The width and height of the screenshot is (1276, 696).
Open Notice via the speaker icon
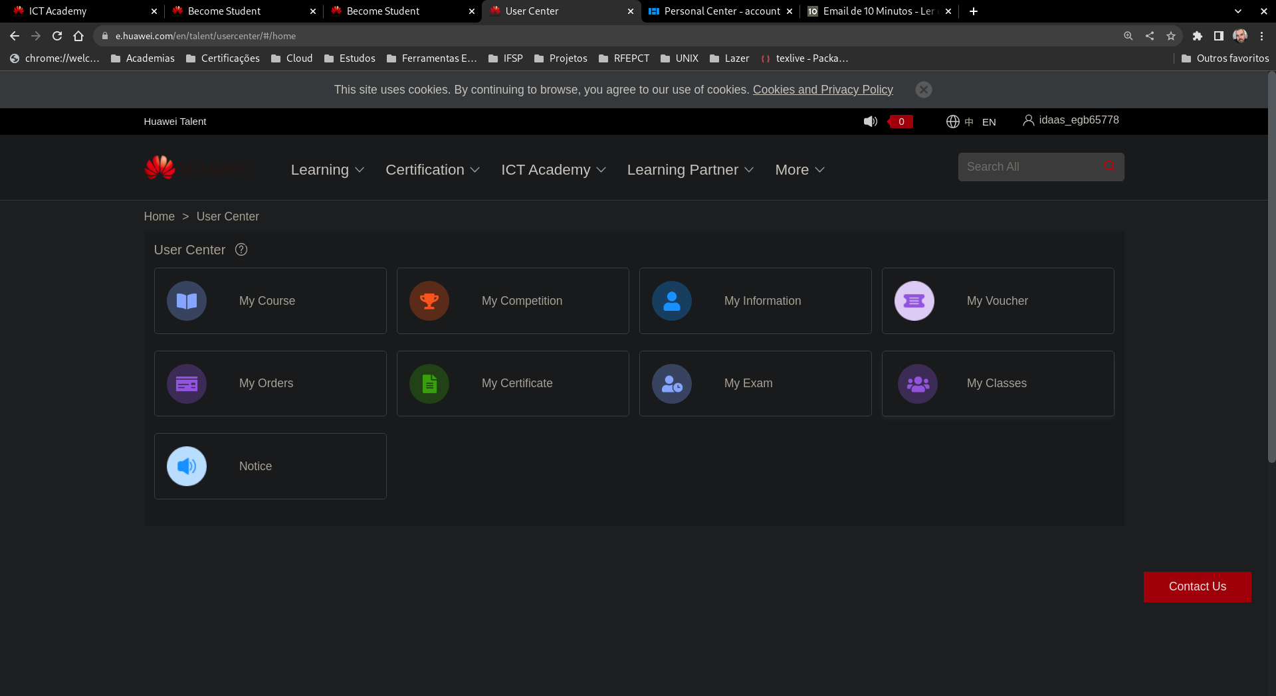click(186, 466)
